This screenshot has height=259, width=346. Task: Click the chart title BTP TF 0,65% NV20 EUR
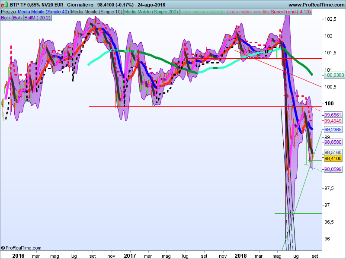[36, 5]
